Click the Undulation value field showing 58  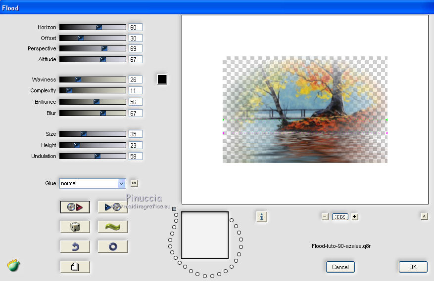136,156
